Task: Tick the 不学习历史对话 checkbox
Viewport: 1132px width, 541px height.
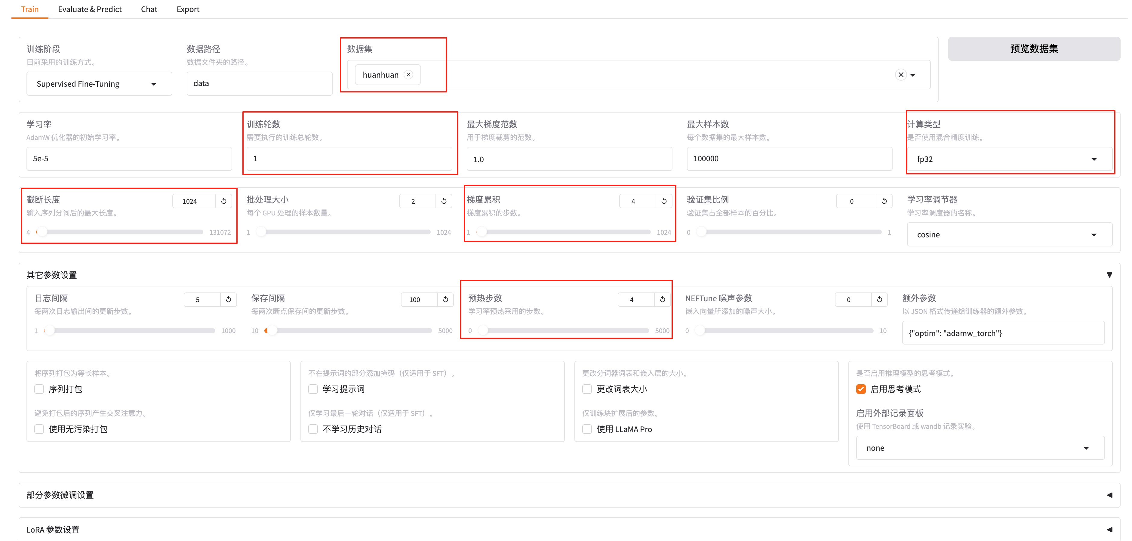Action: 313,429
